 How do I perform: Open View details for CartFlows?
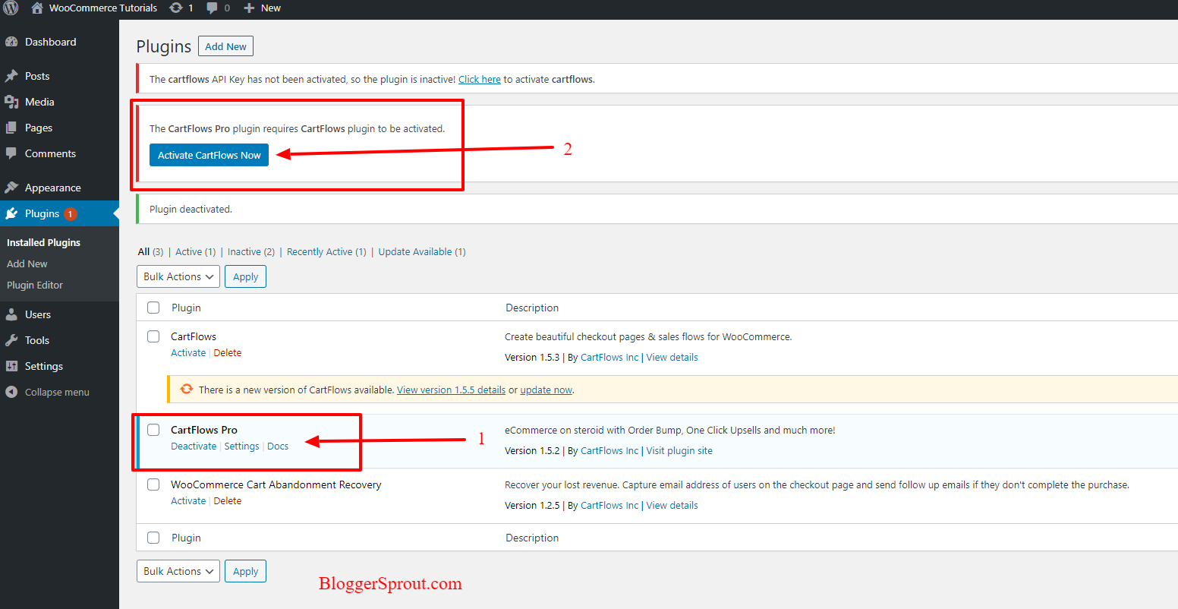coord(672,357)
